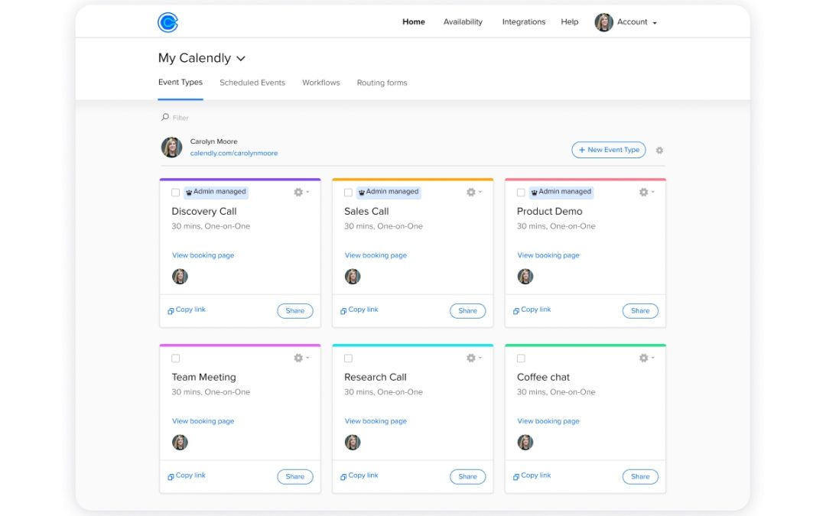
Task: Select the Coffee chat checkbox
Action: tap(521, 359)
